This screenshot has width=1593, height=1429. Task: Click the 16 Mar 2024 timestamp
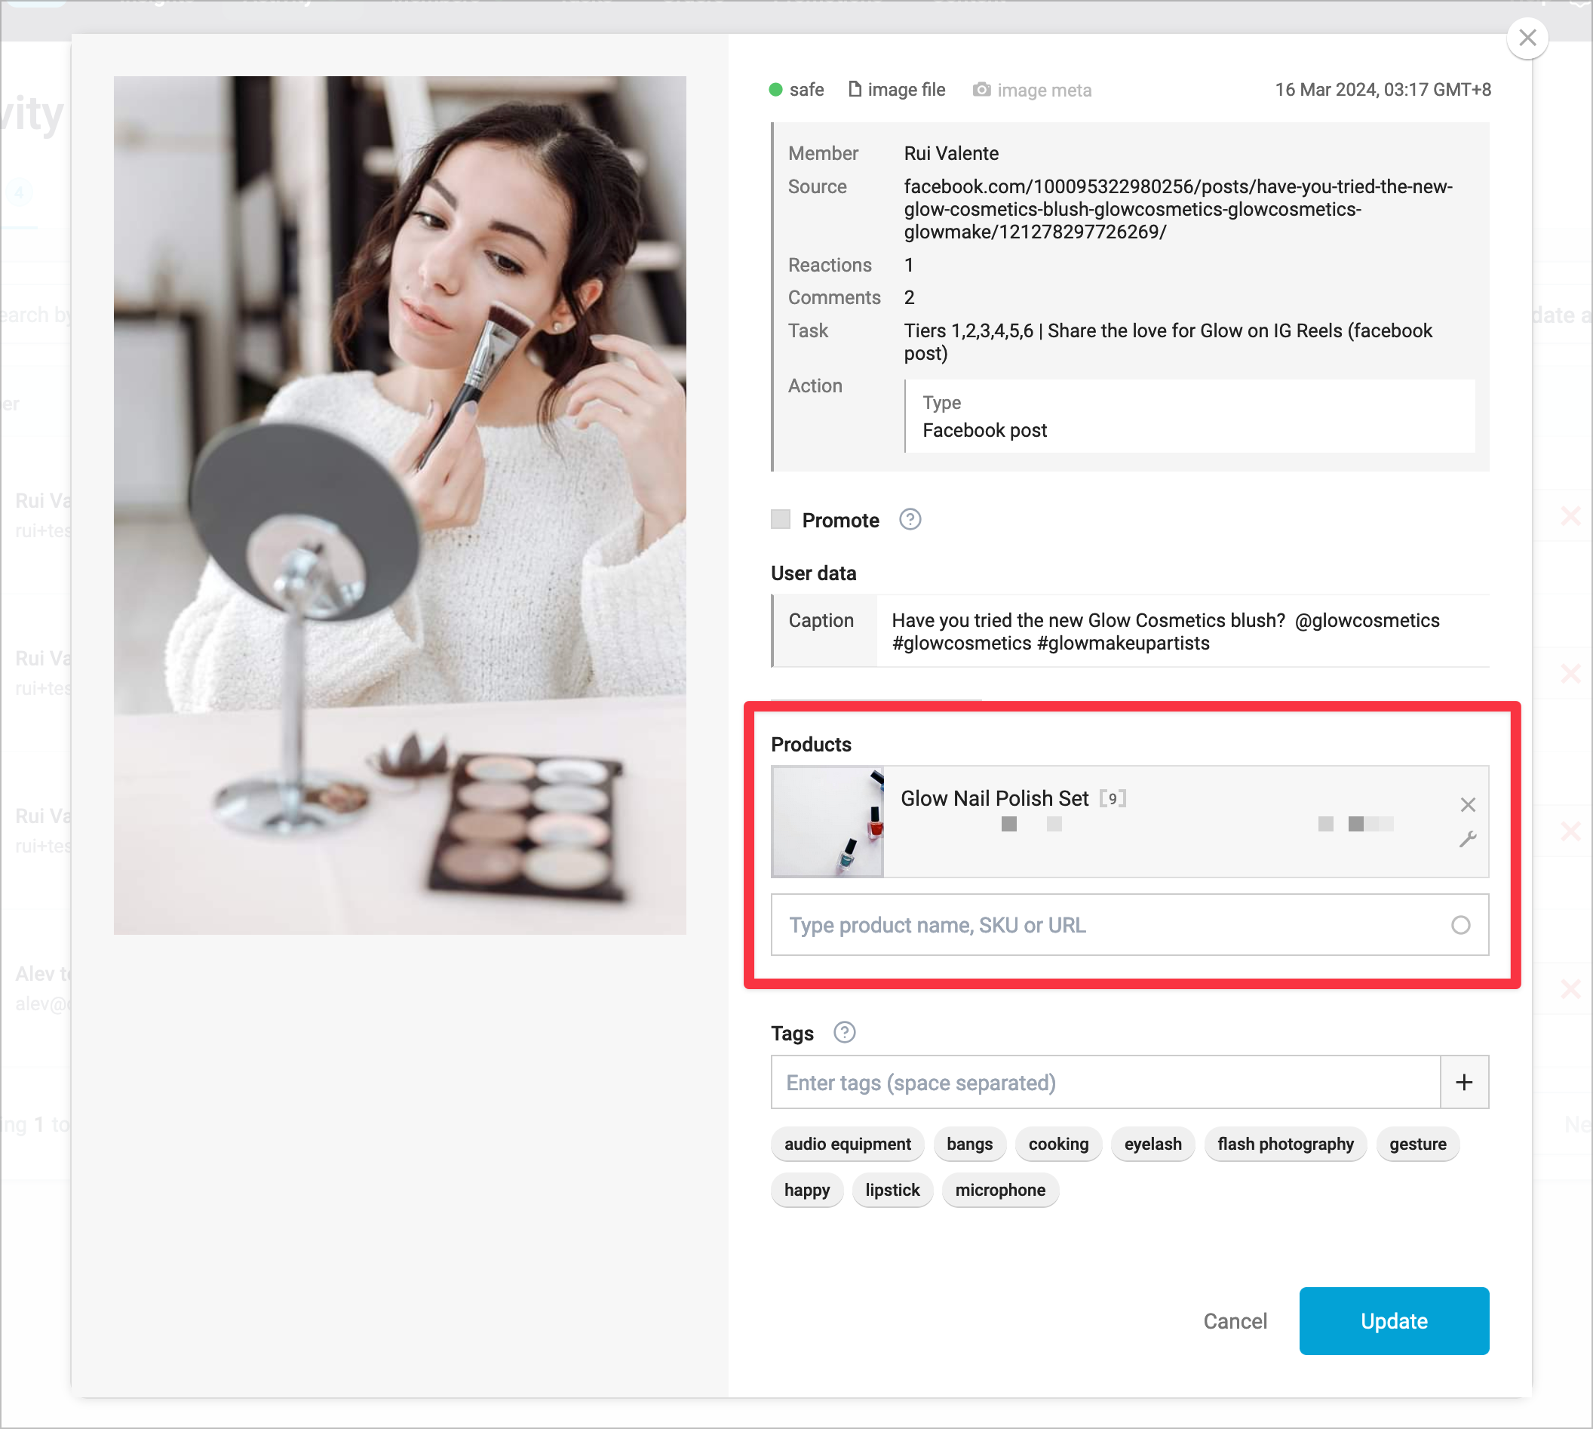tap(1383, 90)
